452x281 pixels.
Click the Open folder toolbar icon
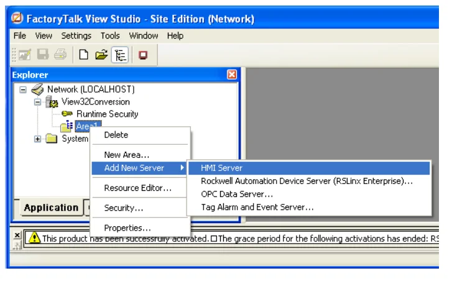click(x=101, y=55)
